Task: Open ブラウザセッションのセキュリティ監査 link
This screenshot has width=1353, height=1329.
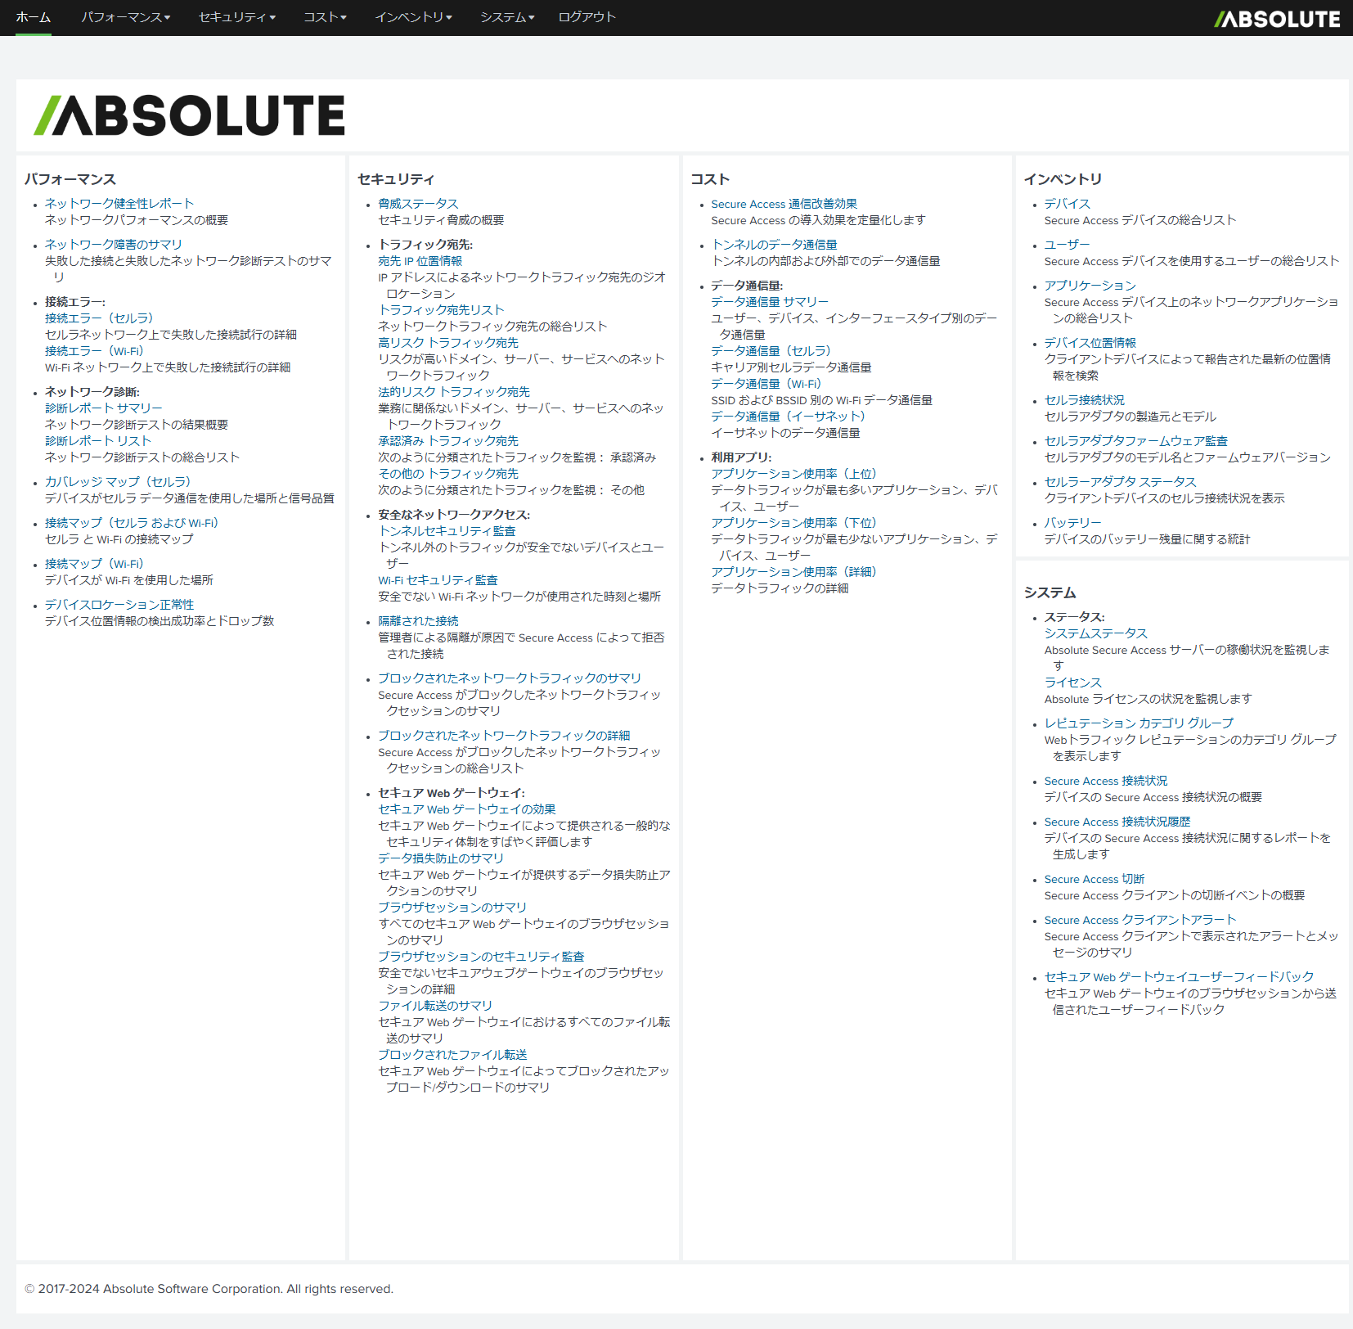Action: (481, 957)
